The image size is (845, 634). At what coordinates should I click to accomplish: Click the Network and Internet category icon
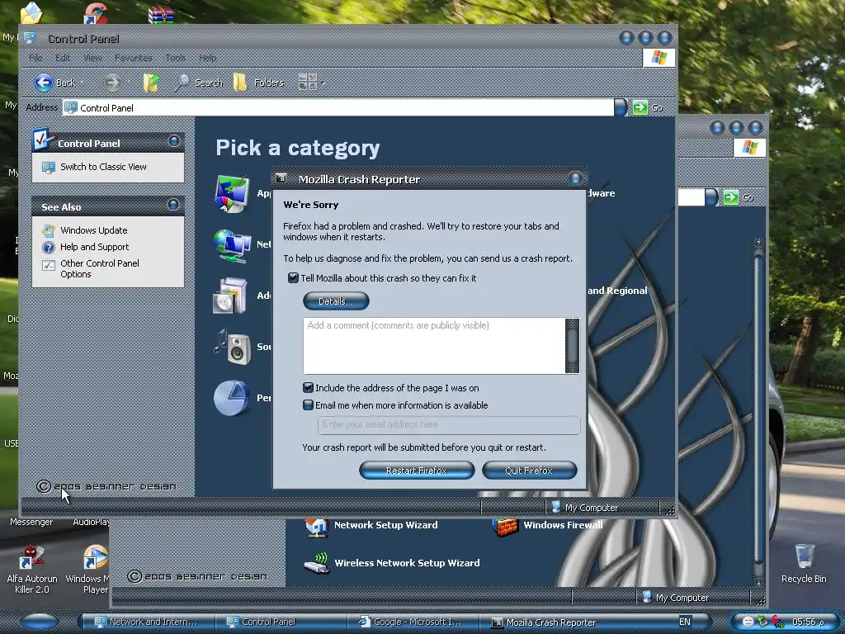point(232,245)
